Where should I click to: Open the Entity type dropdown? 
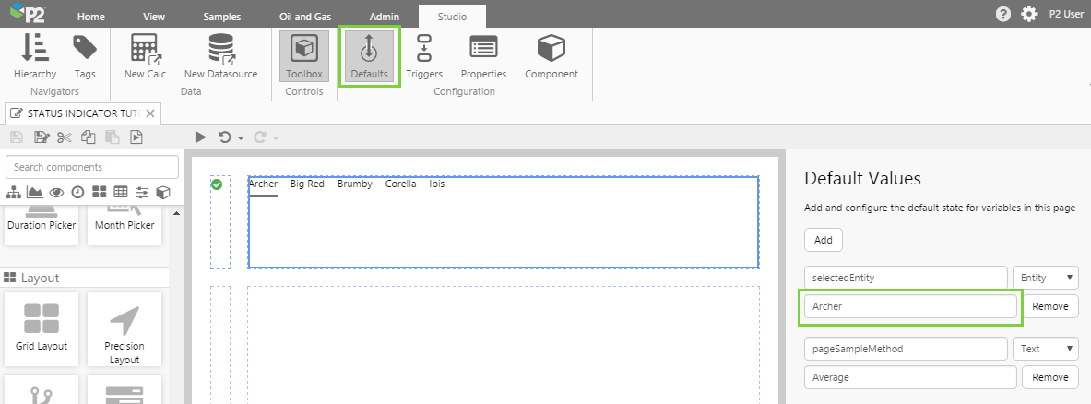1046,278
